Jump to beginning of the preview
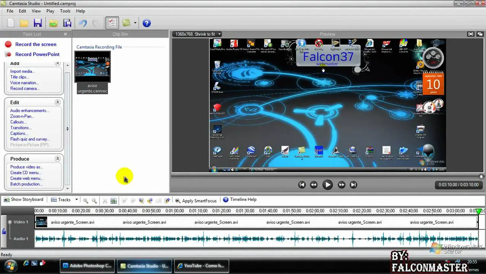This screenshot has height=274, width=486. tap(302, 185)
